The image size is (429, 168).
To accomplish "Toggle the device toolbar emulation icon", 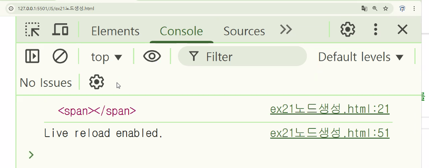I will [60, 30].
